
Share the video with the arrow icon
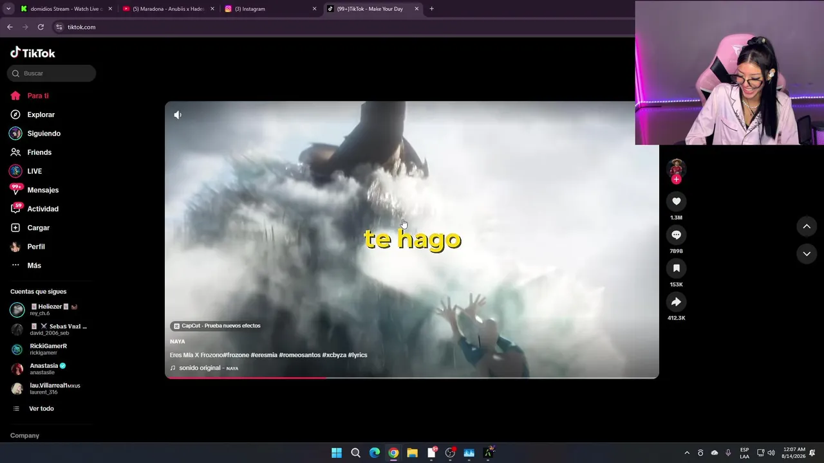coord(676,302)
